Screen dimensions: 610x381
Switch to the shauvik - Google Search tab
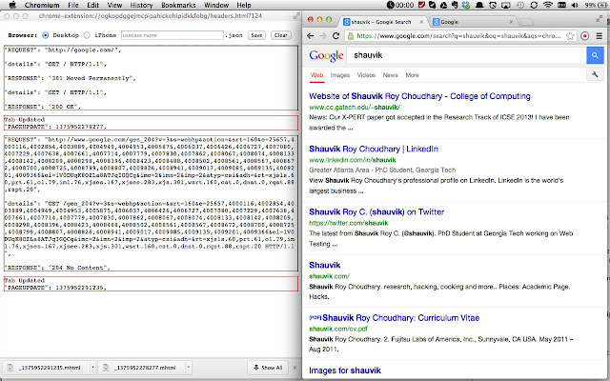point(381,22)
